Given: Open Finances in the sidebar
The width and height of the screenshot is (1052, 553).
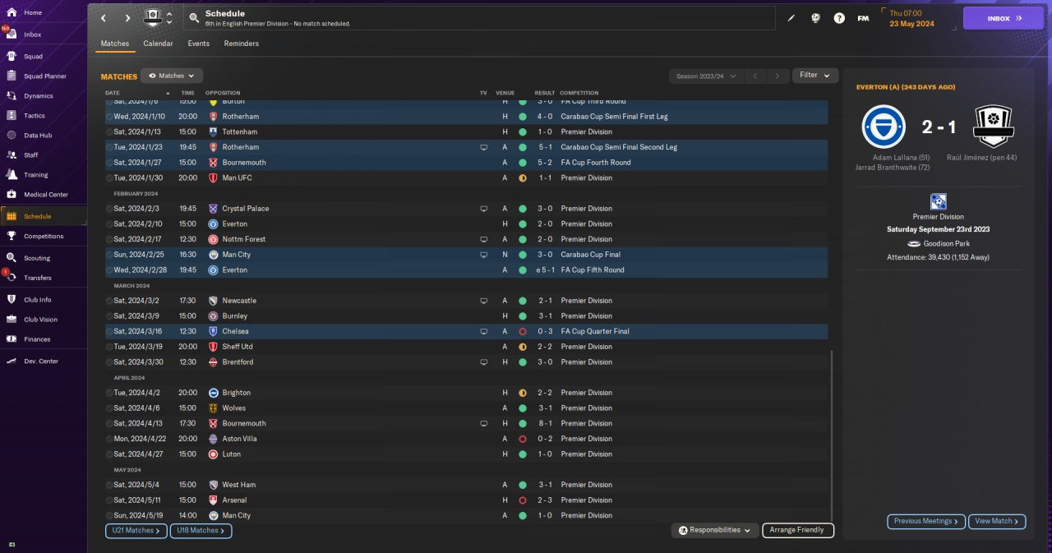Looking at the screenshot, I should click(x=37, y=339).
